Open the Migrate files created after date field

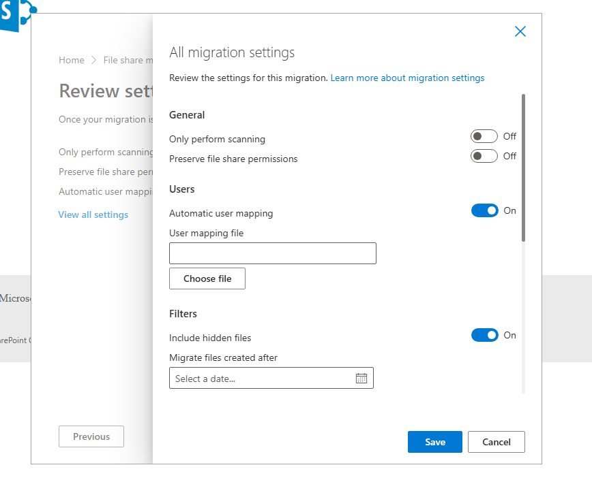click(x=263, y=379)
